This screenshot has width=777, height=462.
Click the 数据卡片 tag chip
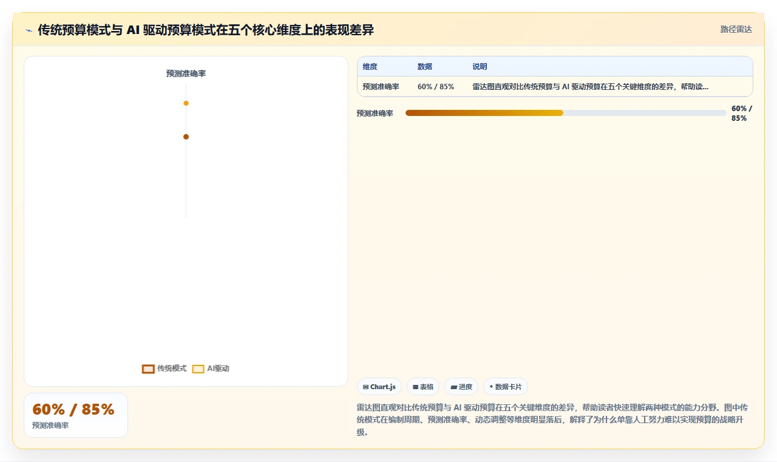[505, 387]
